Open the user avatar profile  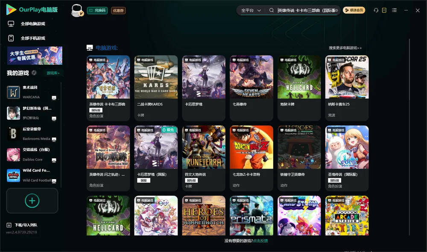[77, 10]
